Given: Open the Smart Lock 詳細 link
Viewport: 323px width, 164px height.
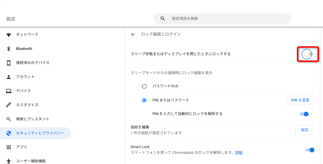Looking at the screenshot, I should click(239, 153).
